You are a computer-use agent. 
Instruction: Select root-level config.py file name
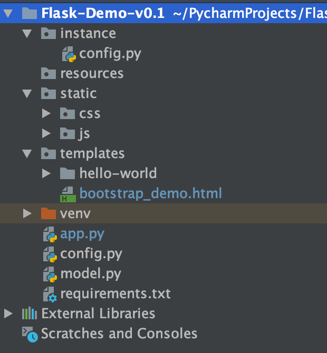pyautogui.click(x=91, y=254)
